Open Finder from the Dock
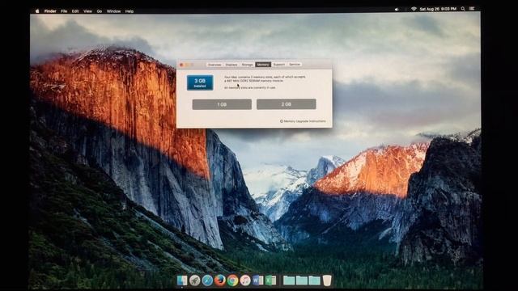This screenshot has height=291, width=518. (x=181, y=280)
